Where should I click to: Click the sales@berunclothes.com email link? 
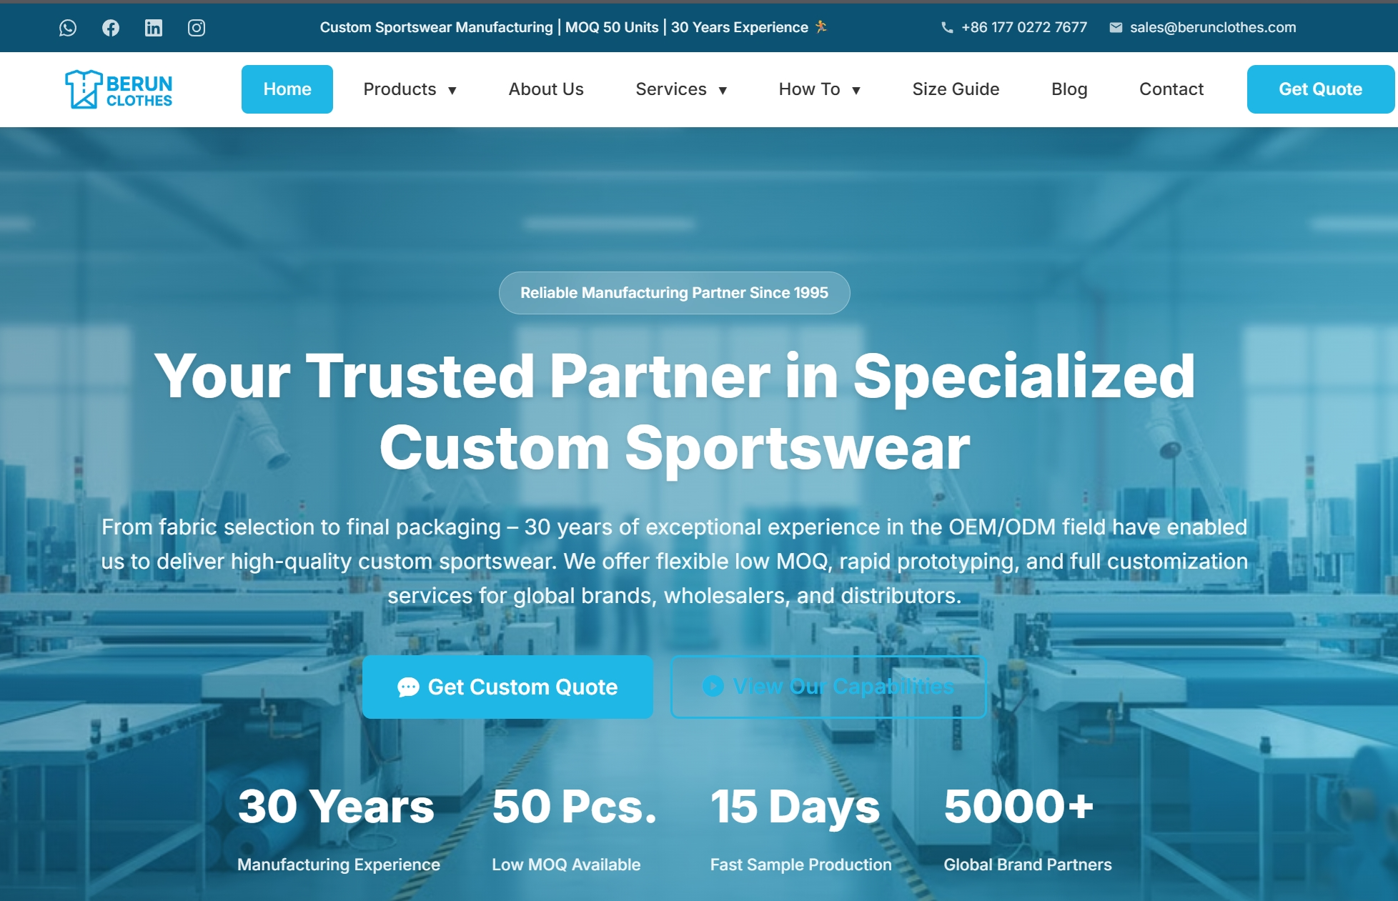1213,28
